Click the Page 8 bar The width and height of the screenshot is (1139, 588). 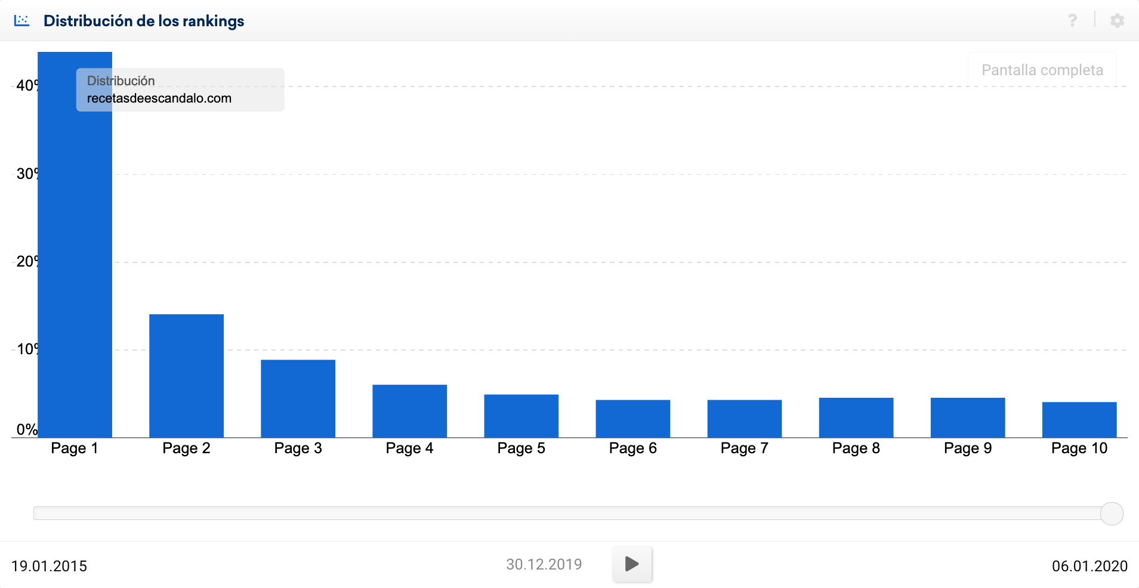(x=856, y=417)
